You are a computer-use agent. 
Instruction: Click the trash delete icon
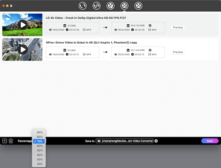[x=11, y=141]
